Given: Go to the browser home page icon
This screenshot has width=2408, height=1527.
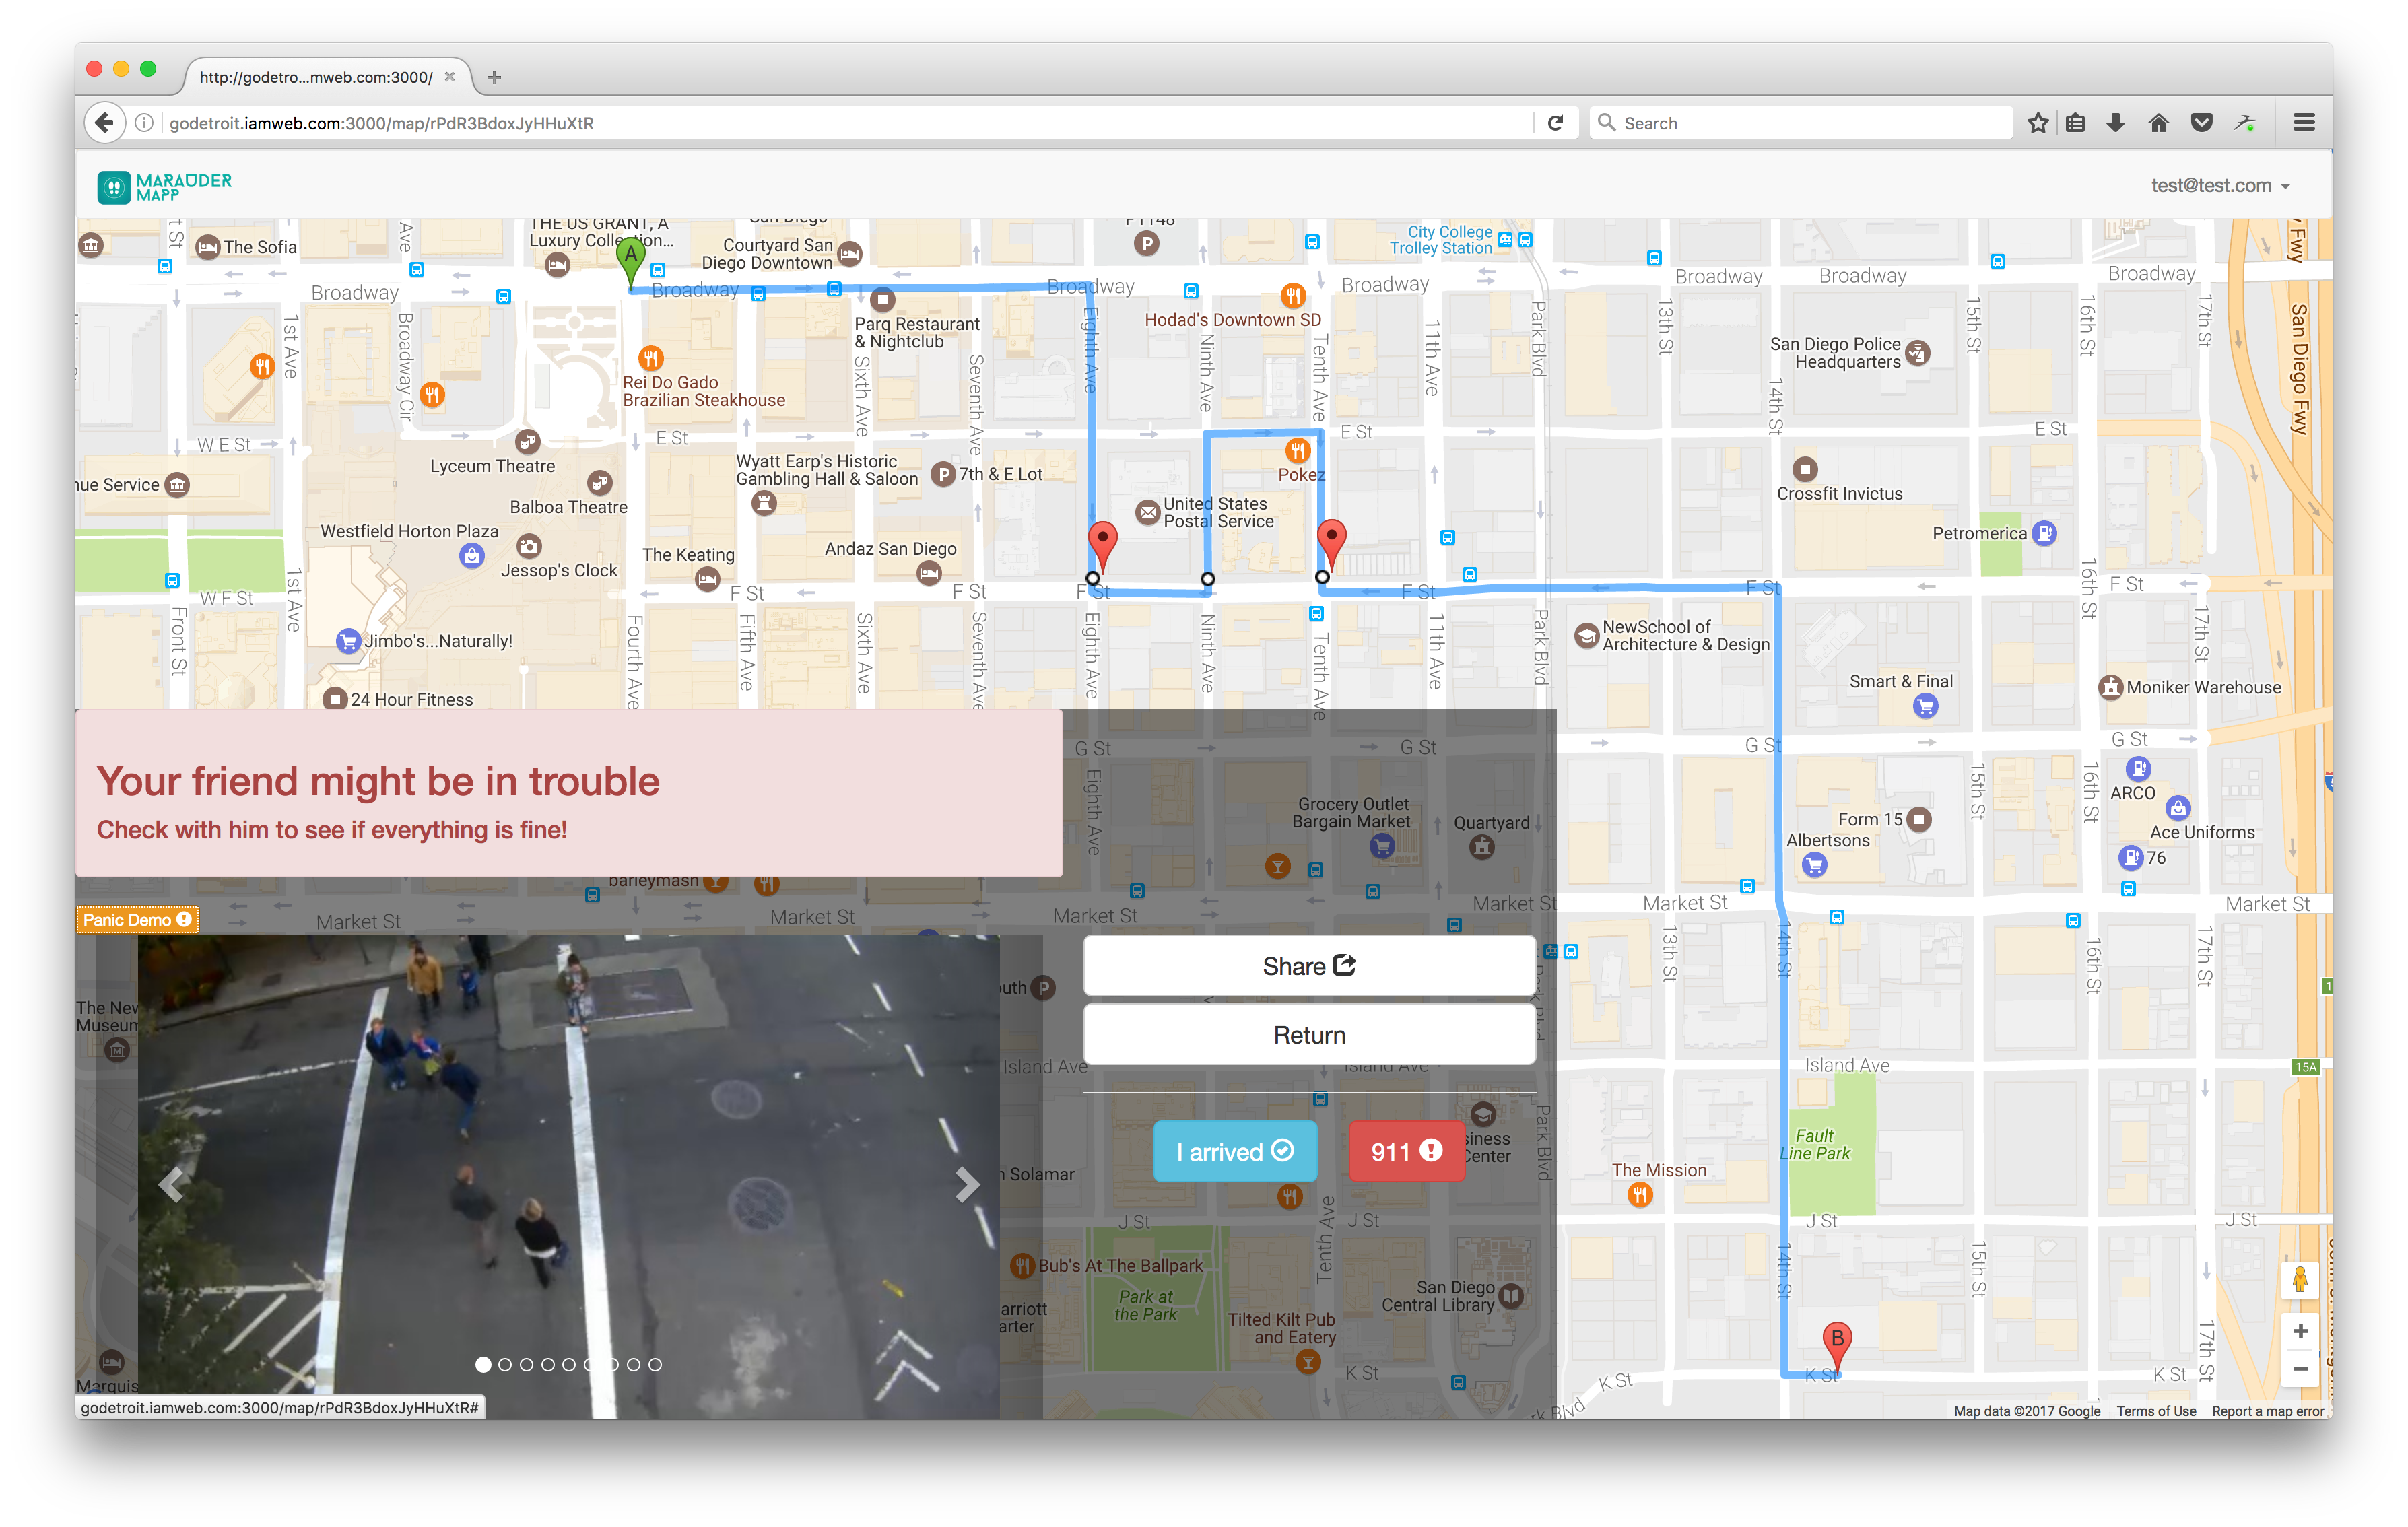Looking at the screenshot, I should [x=2158, y=123].
